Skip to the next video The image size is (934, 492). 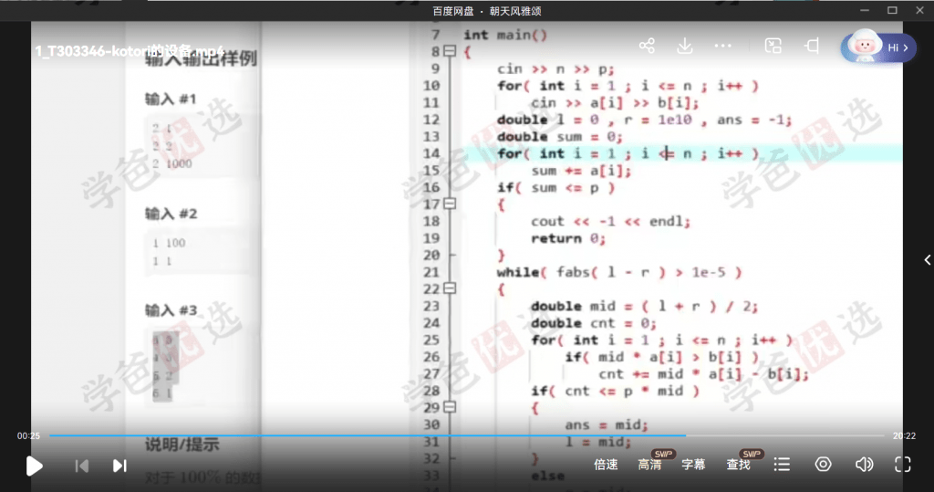(x=119, y=466)
